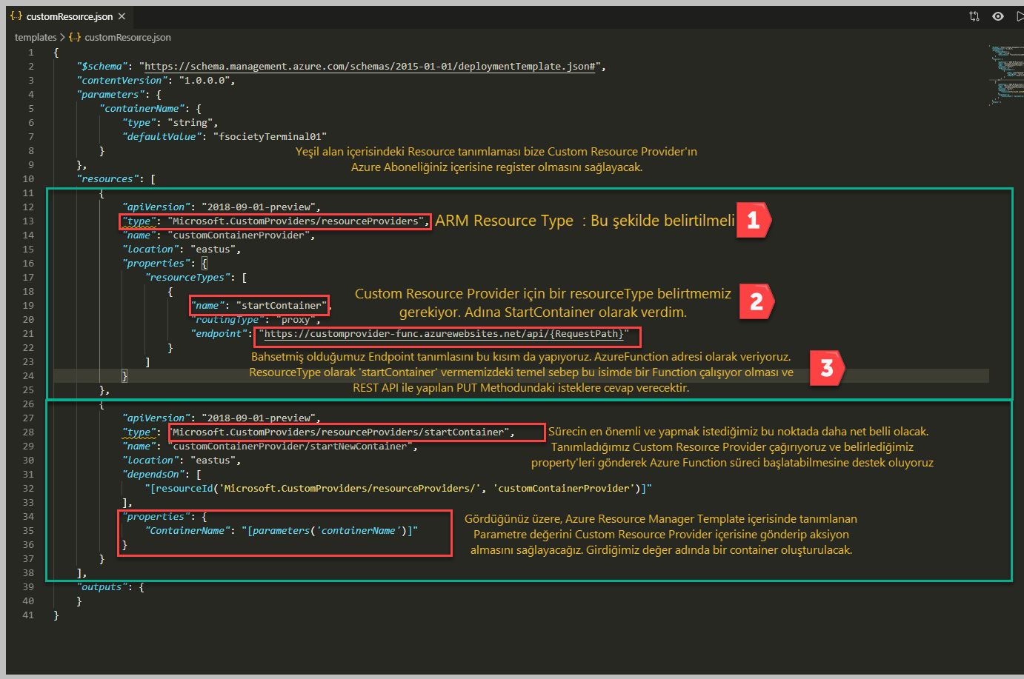Select the "customContainerProvider" name value on line 14
The height and width of the screenshot is (679, 1024).
click(239, 235)
